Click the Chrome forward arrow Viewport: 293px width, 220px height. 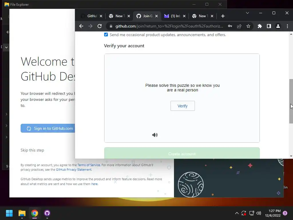(x=90, y=26)
